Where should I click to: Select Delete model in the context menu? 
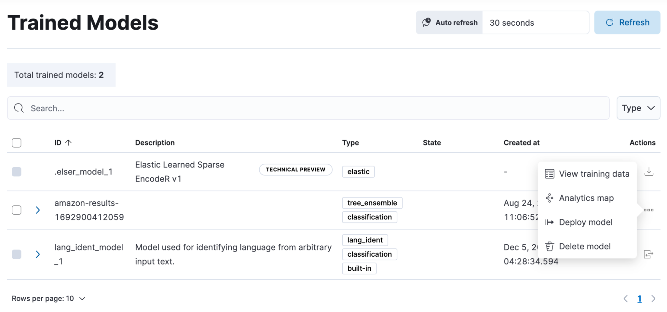(x=585, y=247)
